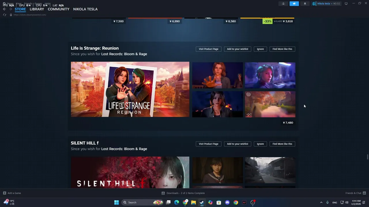Viewport: 369px width, 207px height.
Task: Click the rewind arrows on the autumn path thumbnail
Action: [249, 114]
